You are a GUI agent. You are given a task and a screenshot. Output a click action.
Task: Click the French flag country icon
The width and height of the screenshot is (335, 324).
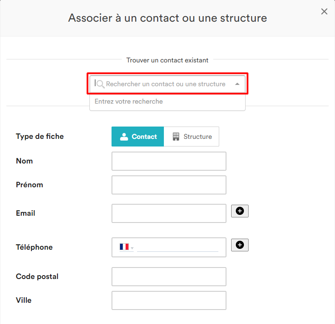124,247
